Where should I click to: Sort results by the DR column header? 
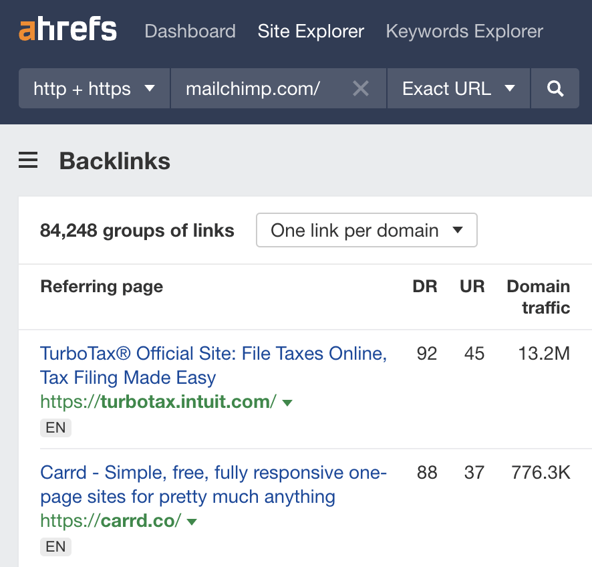426,286
